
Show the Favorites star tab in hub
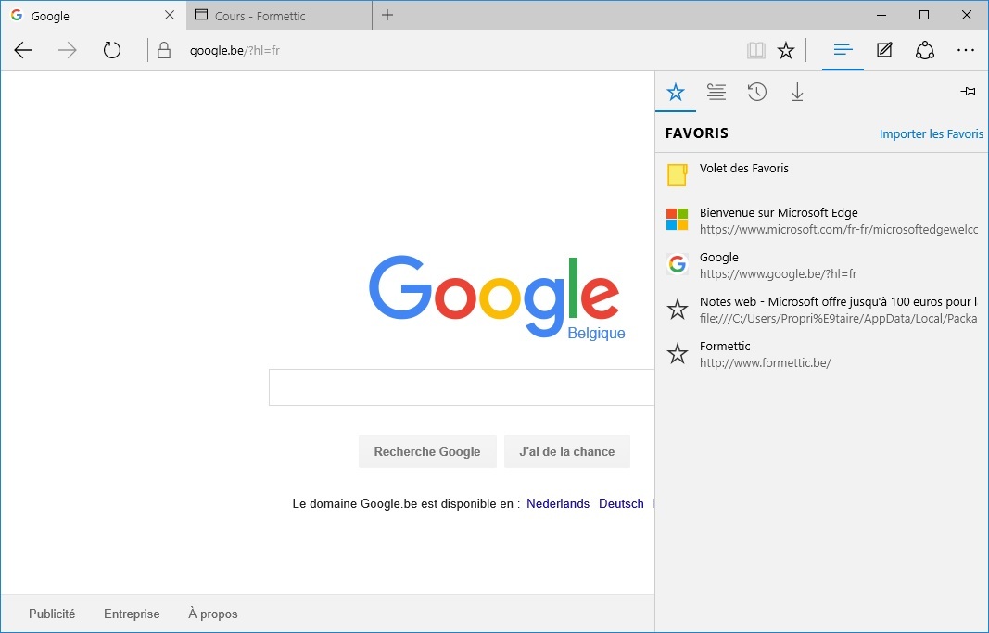[x=676, y=92]
